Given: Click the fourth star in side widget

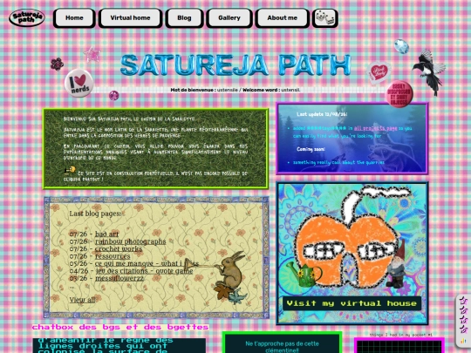Looking at the screenshot, I should click(x=463, y=329).
